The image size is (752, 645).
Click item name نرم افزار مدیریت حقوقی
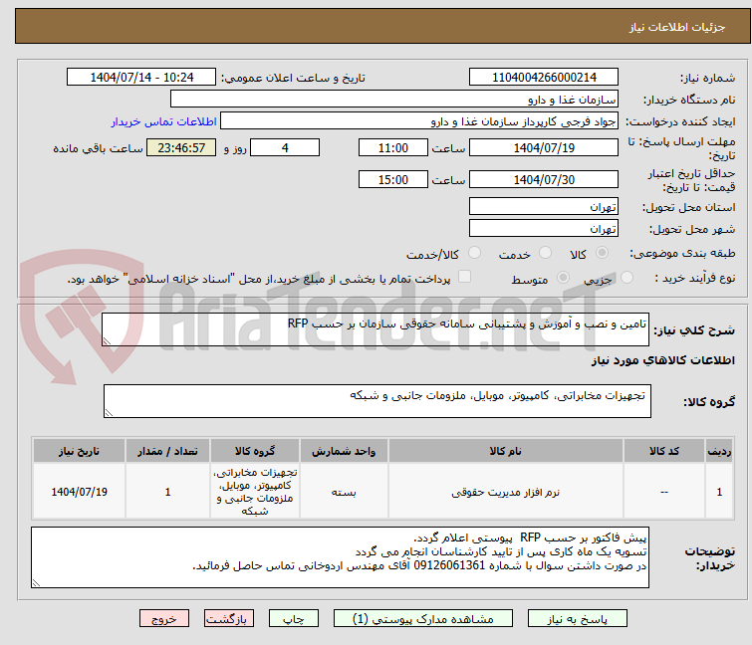coord(506,492)
